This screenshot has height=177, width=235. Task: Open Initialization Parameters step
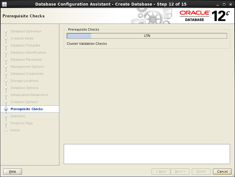(x=29, y=95)
